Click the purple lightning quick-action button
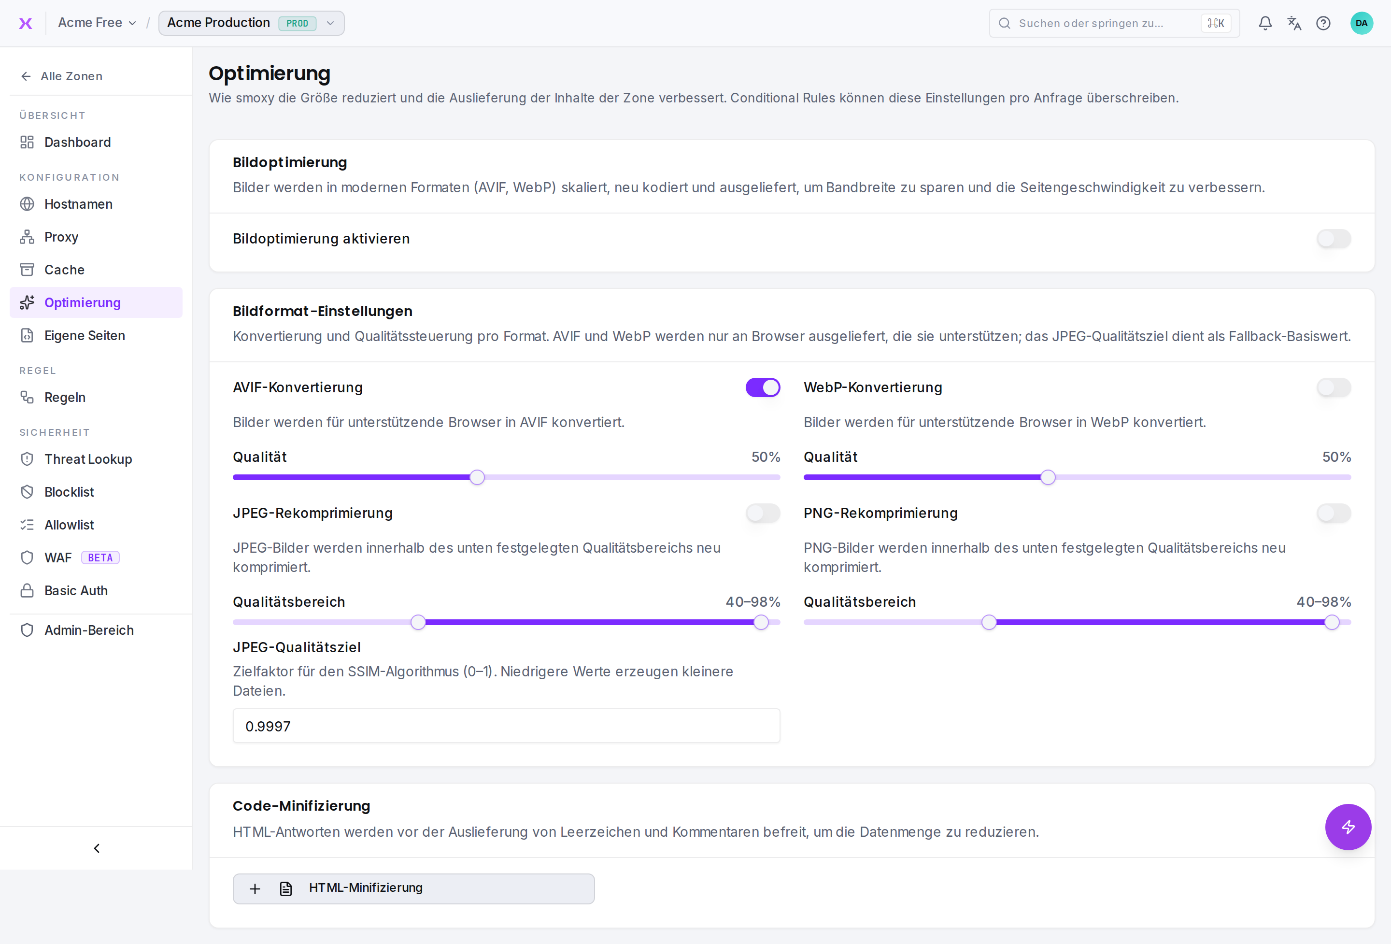The width and height of the screenshot is (1391, 944). (x=1348, y=827)
